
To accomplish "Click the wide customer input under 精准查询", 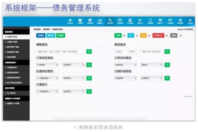I will [152, 52].
